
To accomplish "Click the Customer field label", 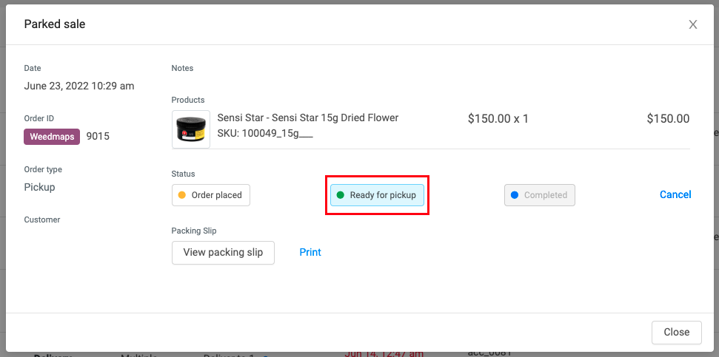I will click(x=42, y=220).
